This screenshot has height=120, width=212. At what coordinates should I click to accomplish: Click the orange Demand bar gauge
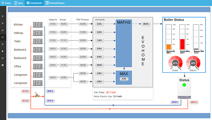[x=169, y=47]
